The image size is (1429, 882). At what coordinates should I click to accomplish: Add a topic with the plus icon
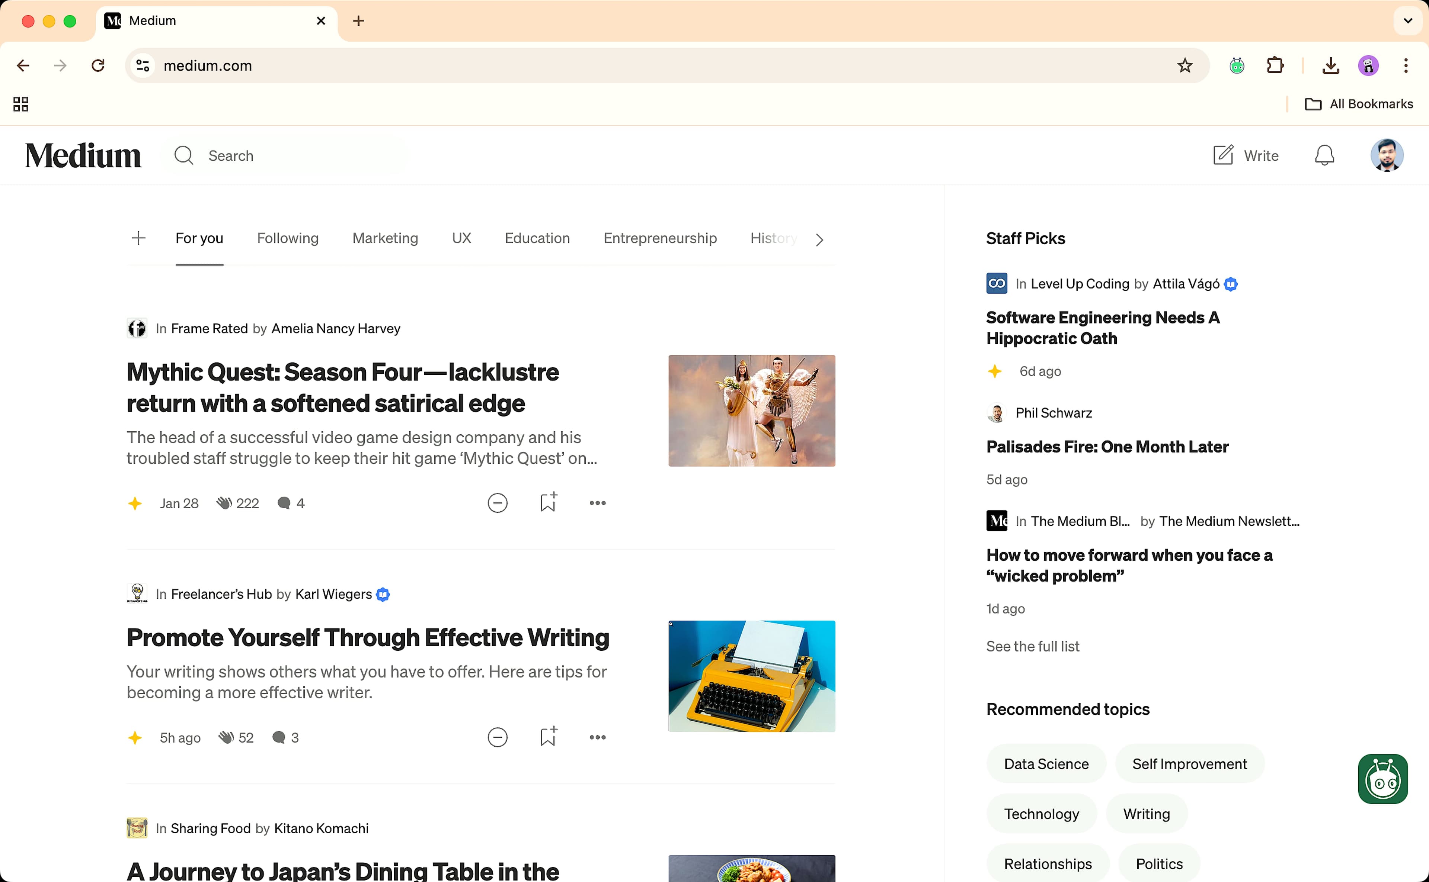(x=138, y=238)
